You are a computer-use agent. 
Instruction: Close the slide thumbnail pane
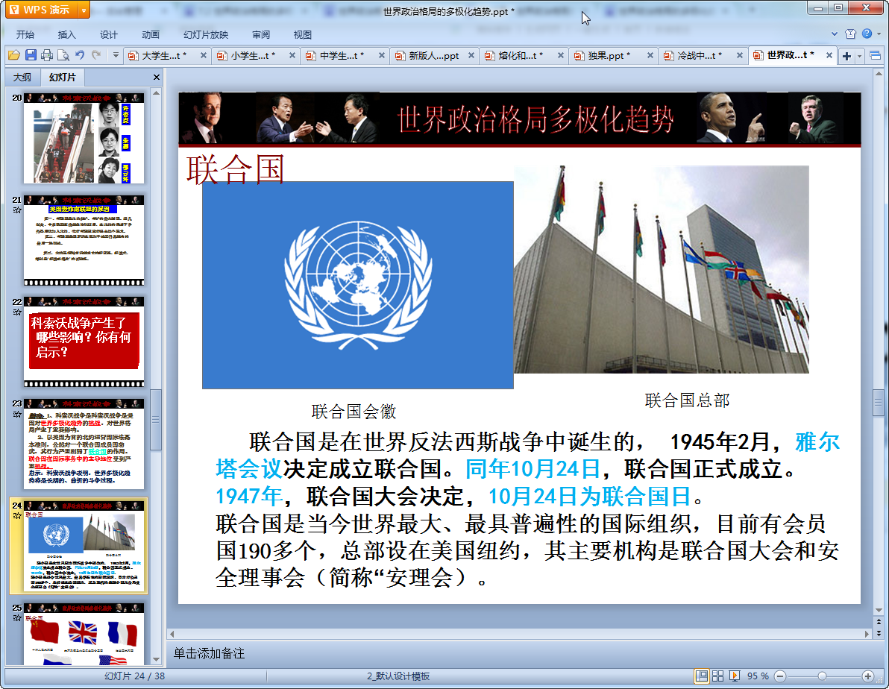pyautogui.click(x=157, y=77)
